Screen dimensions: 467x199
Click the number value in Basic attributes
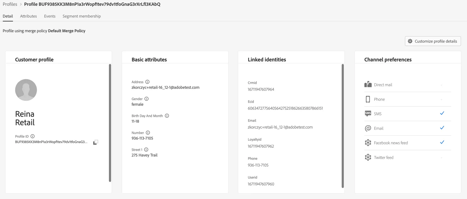pos(142,138)
